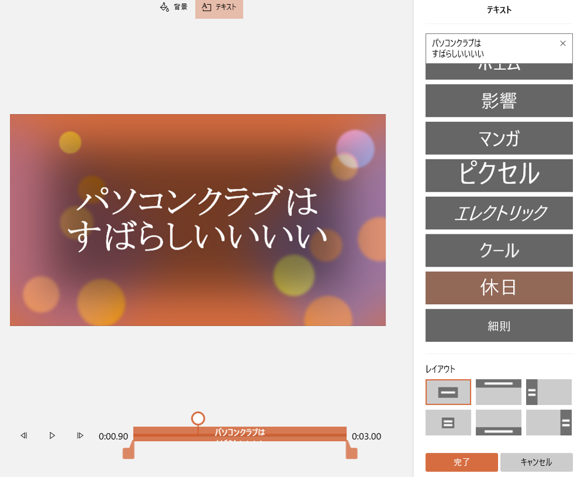Click the 完了 button
The image size is (577, 477).
click(x=461, y=462)
